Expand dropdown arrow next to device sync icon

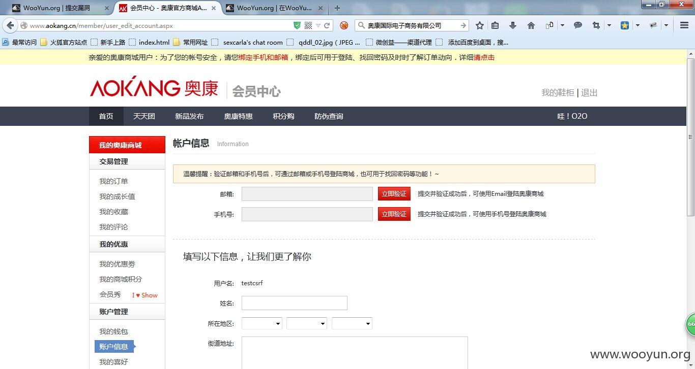[562, 25]
